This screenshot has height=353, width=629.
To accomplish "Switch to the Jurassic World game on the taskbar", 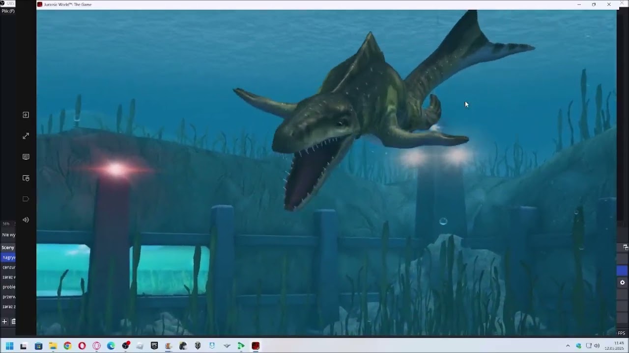I will [256, 346].
